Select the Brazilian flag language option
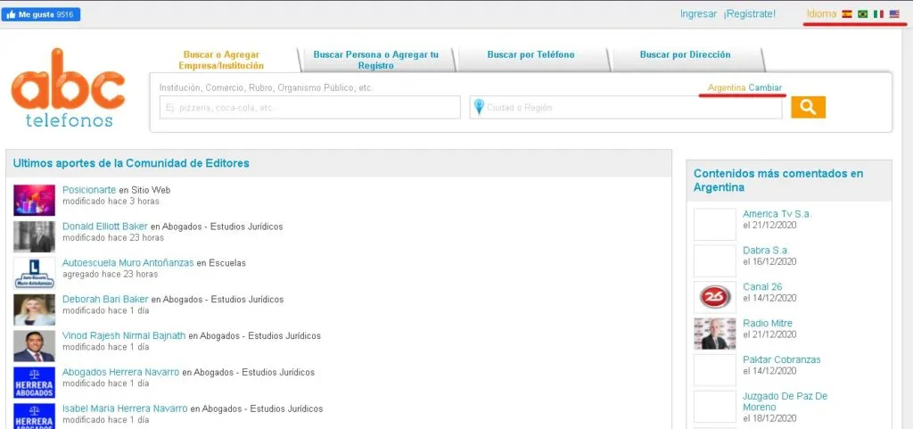The width and height of the screenshot is (913, 429). (862, 14)
